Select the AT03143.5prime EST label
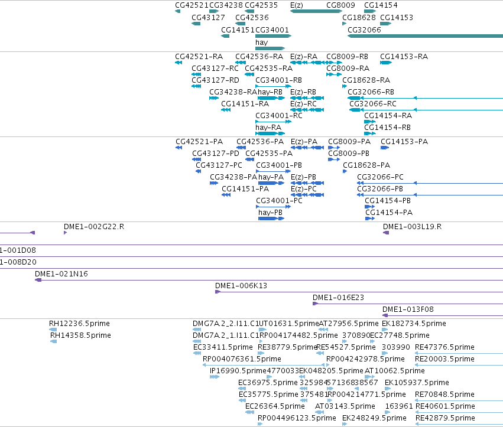This screenshot has height=427, width=503. 345,406
